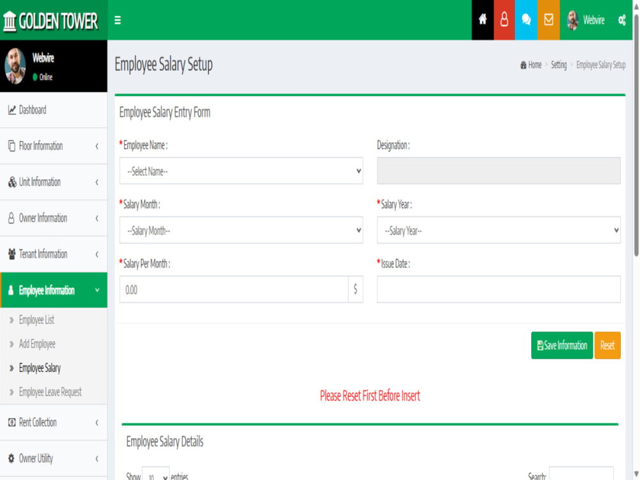The height and width of the screenshot is (480, 640).
Task: Click the arrows icon beside Employee List
Action: click(x=12, y=320)
